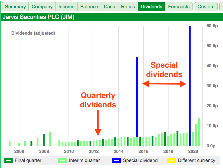Viewport: 223px width, 168px height.
Task: Open the Custom tab
Action: pyautogui.click(x=206, y=7)
